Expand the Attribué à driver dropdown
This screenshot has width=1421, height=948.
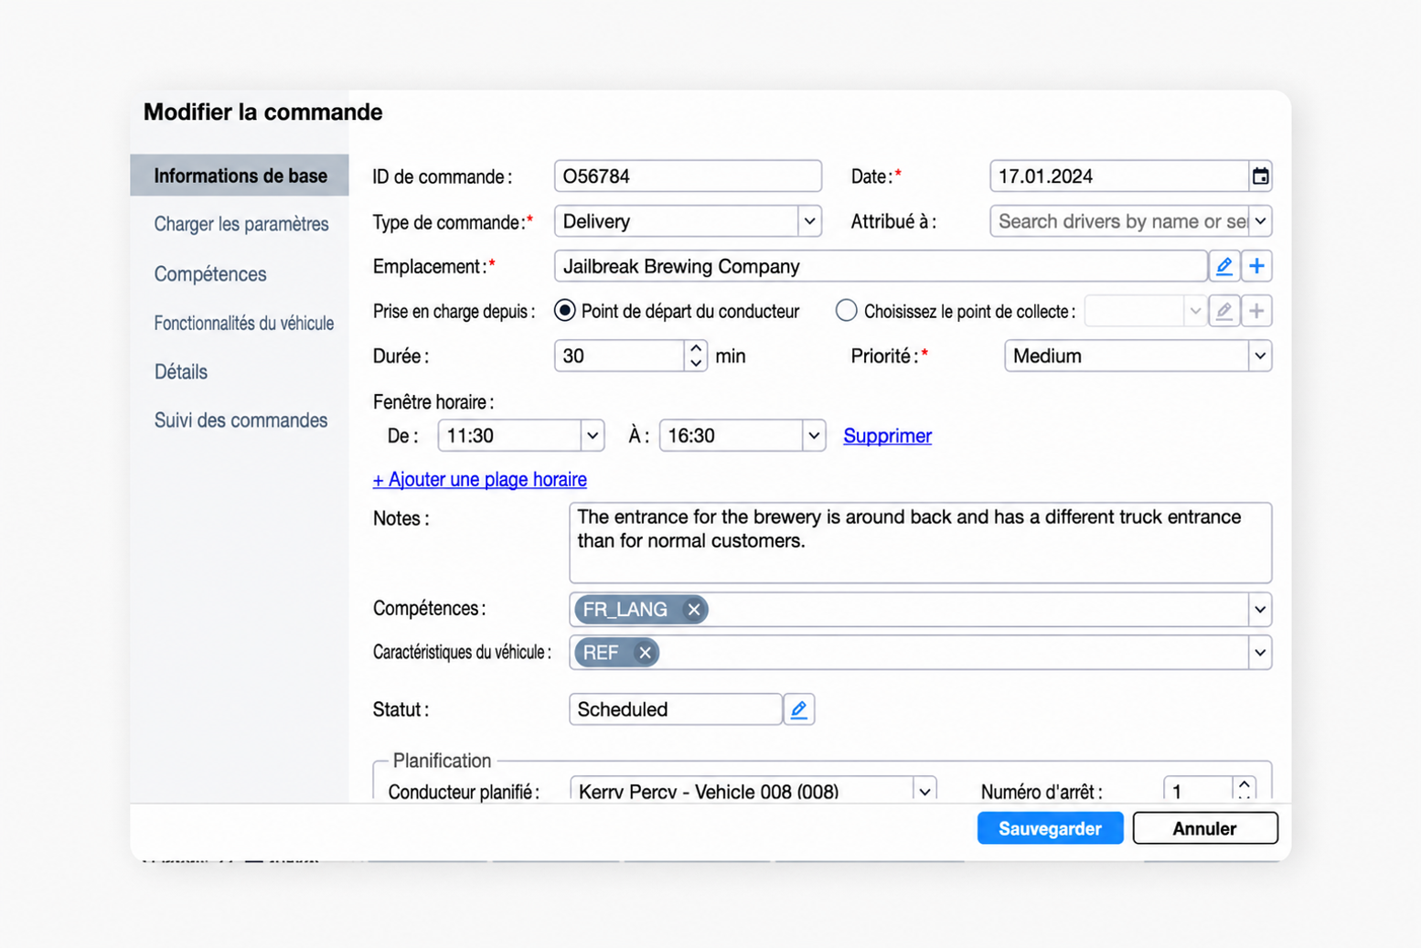click(x=1260, y=221)
